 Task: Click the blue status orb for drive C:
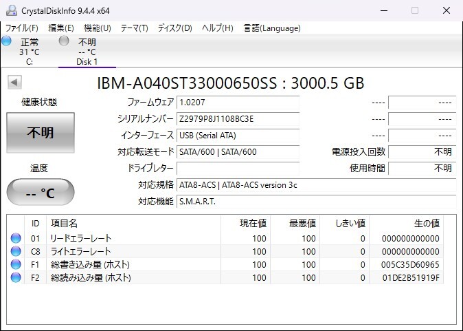coord(6,41)
